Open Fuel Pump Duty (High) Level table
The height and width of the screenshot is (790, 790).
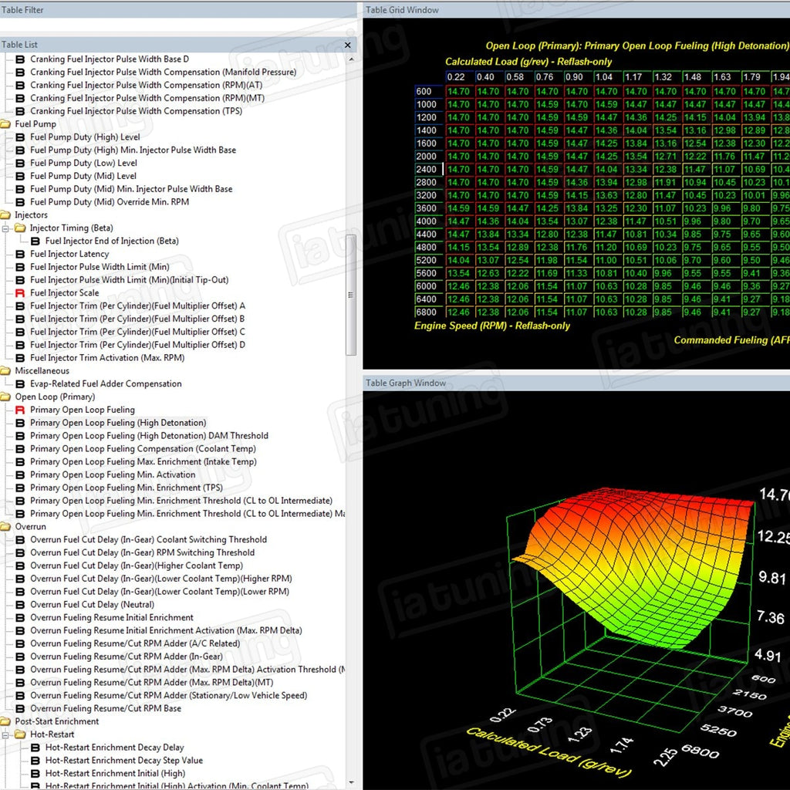85,137
